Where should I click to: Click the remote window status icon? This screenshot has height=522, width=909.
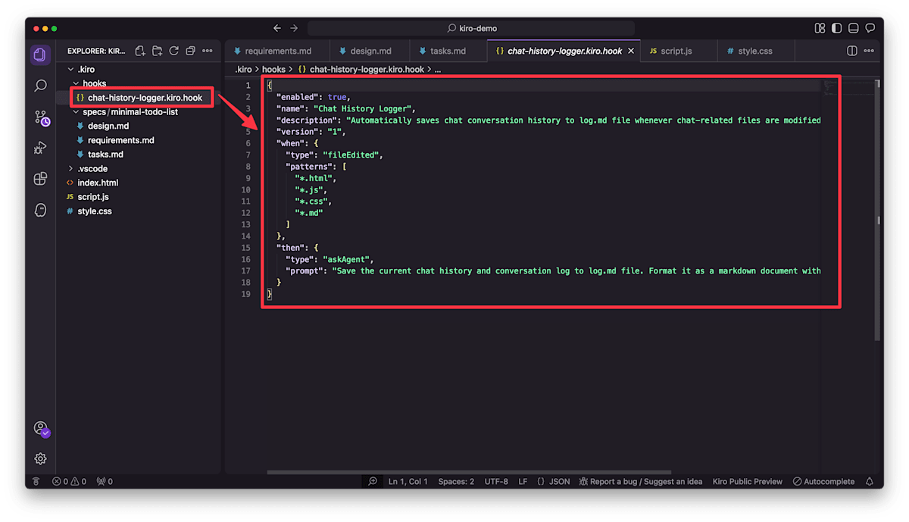[36, 481]
